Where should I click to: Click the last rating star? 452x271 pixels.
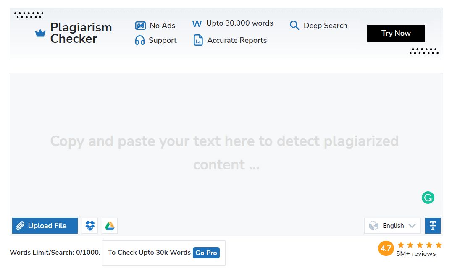tap(439, 245)
